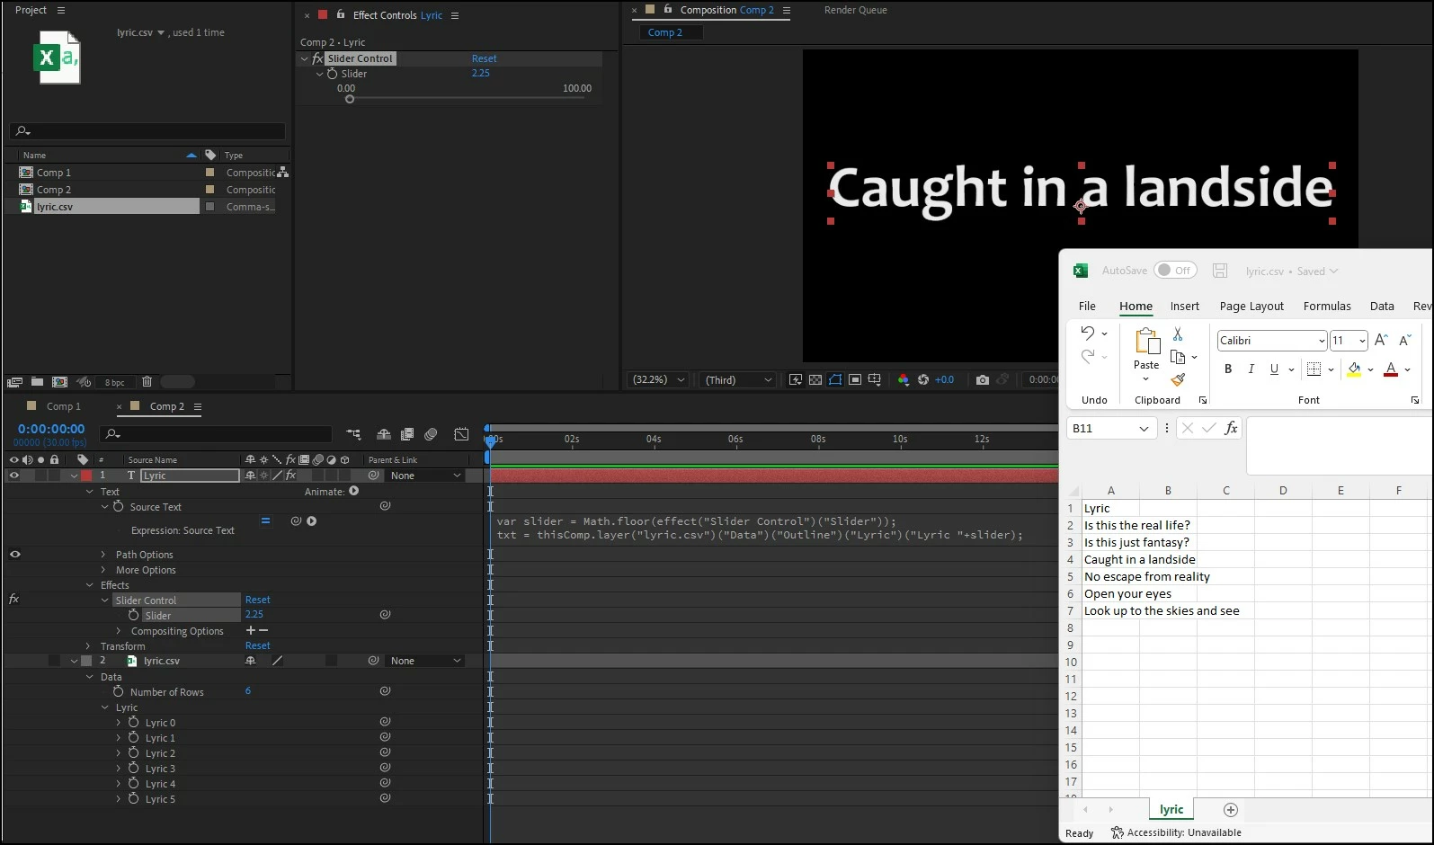Apply Italic formatting in Excel
Screen dimensions: 1434x845
(1251, 369)
